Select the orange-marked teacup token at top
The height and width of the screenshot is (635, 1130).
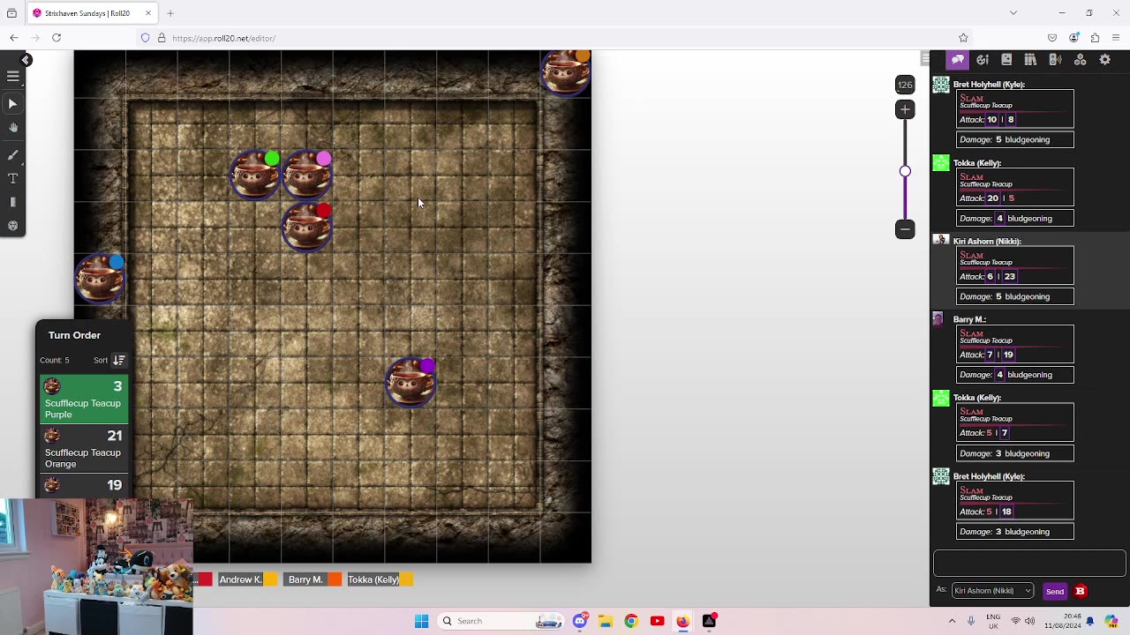pyautogui.click(x=566, y=72)
